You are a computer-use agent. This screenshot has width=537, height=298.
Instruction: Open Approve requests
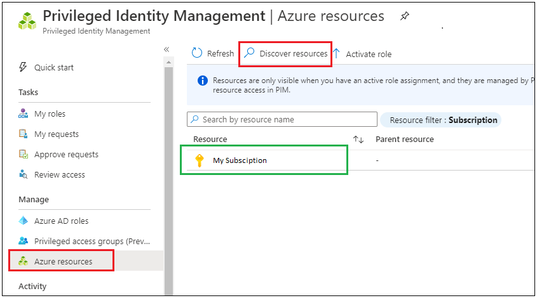66,155
